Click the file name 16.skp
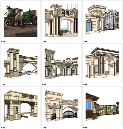Screen dimensions: 123x129 pyautogui.click(x=3, y=128)
